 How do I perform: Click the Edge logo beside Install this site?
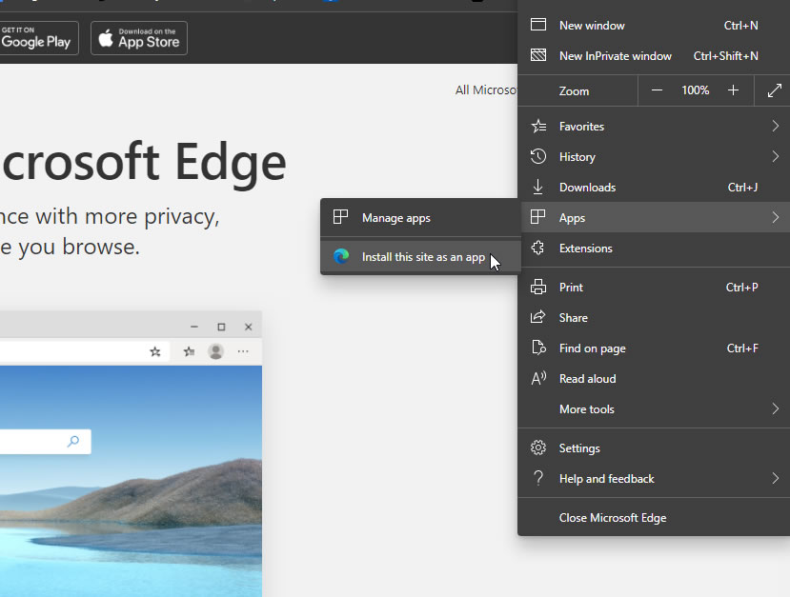click(341, 256)
